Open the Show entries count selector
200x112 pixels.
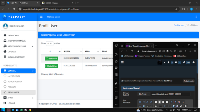tap(49, 43)
